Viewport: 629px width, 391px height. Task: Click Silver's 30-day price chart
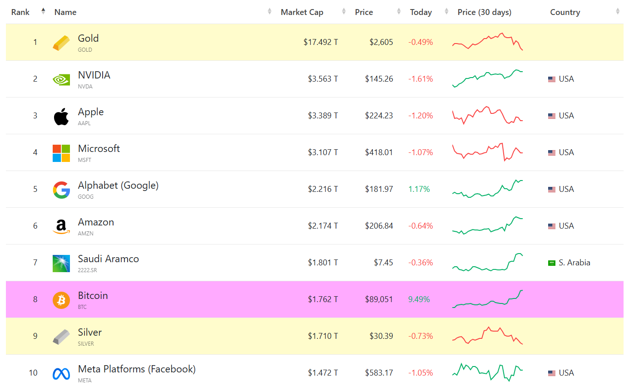(x=487, y=336)
